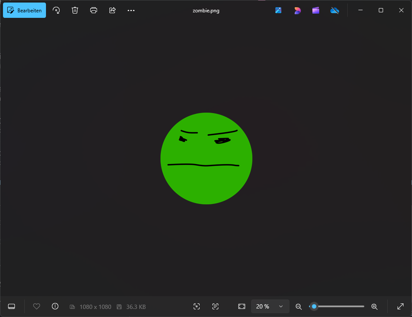Toggle the filmstrip view icon
Image resolution: width=412 pixels, height=317 pixels.
[11, 306]
